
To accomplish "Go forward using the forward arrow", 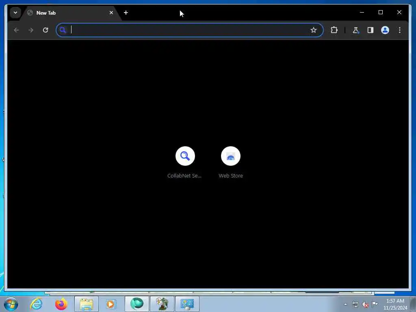I will click(31, 30).
